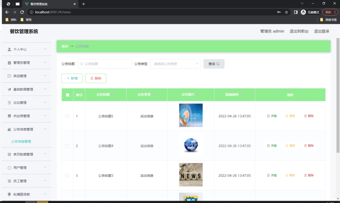Click 首页 in breadcrumb
This screenshot has height=203, width=340.
click(65, 46)
